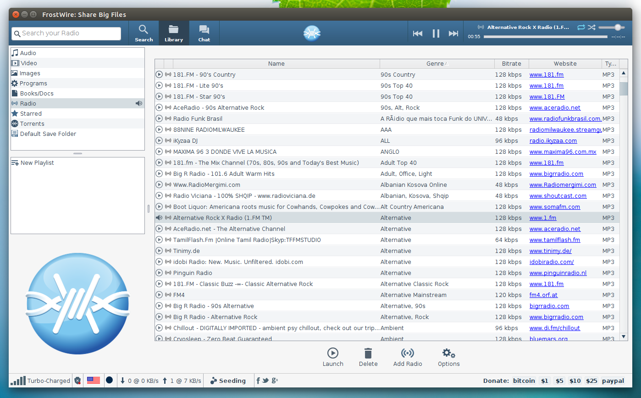Click the Seeding status indicator
The width and height of the screenshot is (641, 398).
pos(228,381)
